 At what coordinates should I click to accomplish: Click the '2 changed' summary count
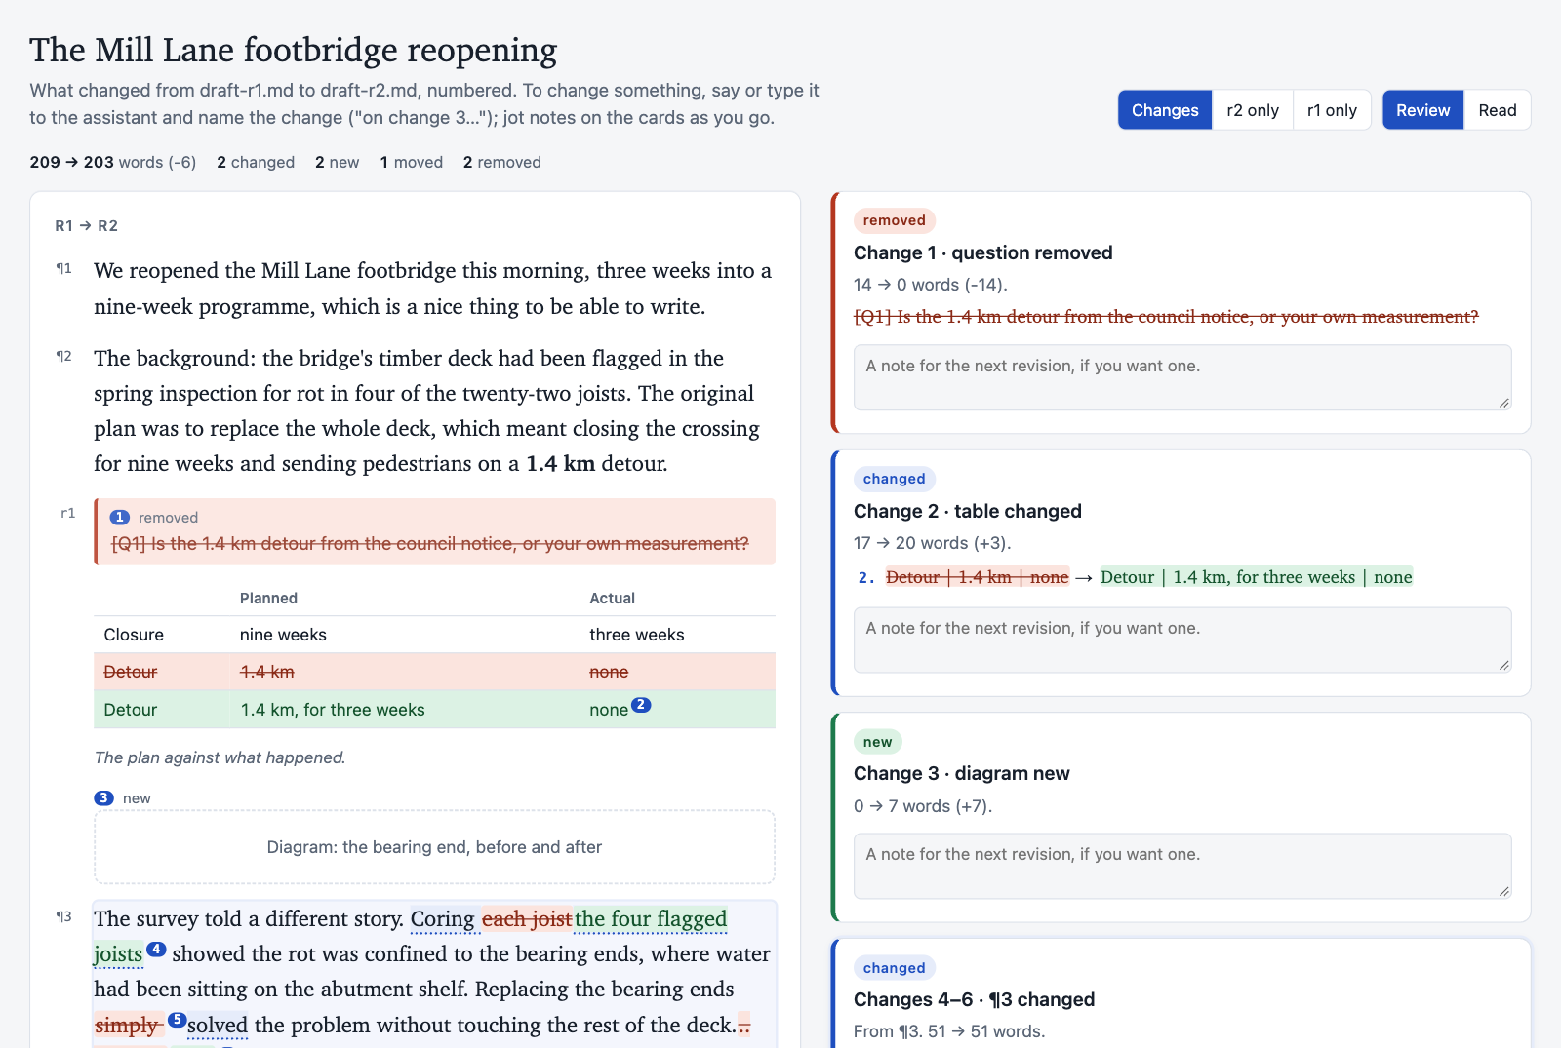pyautogui.click(x=256, y=162)
